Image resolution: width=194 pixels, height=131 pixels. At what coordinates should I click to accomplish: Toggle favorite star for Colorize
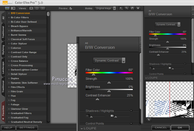pyautogui.click(x=9, y=48)
